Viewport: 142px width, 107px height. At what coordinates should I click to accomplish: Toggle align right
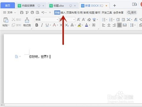pyautogui.click(x=114, y=25)
